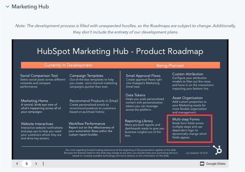The width and height of the screenshot is (245, 172).
Task: Select the highlighted Multi-step Forms box
Action: 189,128
